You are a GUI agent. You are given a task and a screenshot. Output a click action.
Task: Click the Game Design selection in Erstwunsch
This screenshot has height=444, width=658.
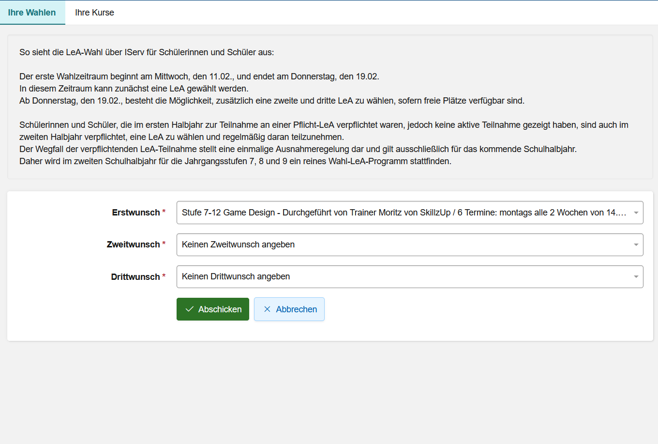pyautogui.click(x=404, y=213)
